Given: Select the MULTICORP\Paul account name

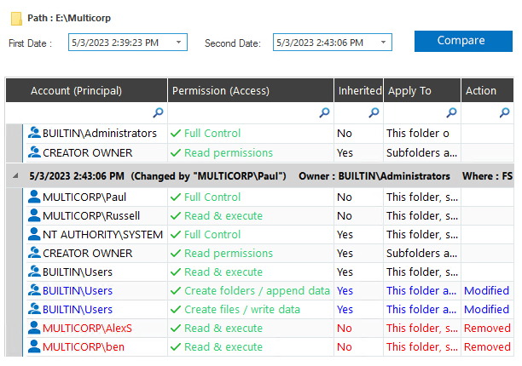Looking at the screenshot, I should click(x=84, y=197).
